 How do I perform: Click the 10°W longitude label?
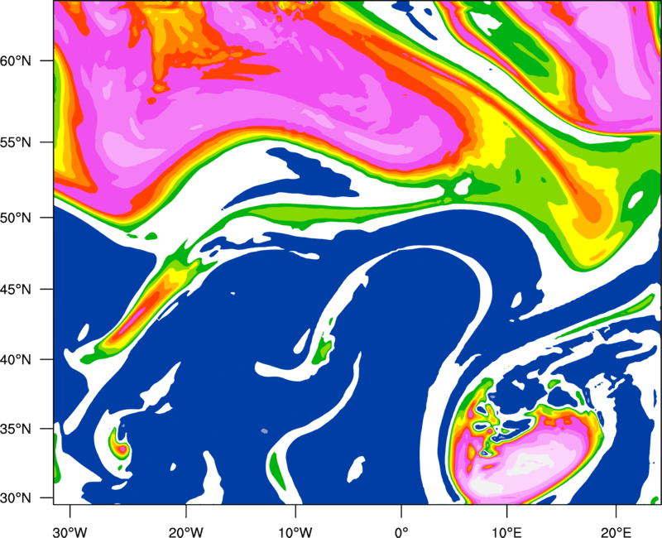[295, 532]
